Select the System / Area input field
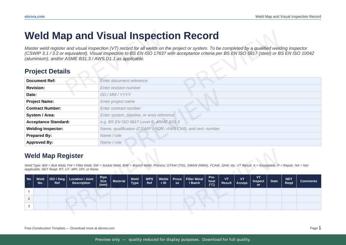Screen dimensions: 346x245 [x=209, y=115]
